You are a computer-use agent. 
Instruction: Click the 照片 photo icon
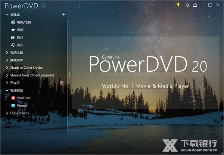[x=13, y=38]
